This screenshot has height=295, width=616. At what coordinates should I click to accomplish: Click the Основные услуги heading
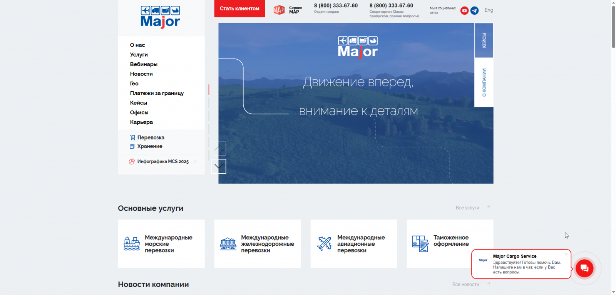click(x=151, y=208)
